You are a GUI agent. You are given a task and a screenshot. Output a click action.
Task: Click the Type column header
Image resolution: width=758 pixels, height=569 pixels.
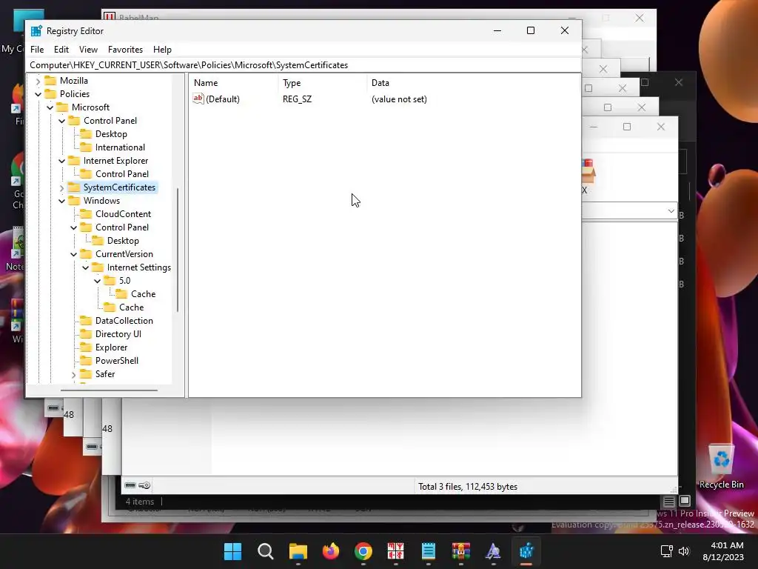coord(323,83)
